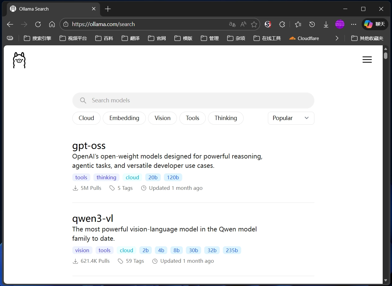392x286 pixels.
Task: Click the qwen3-vl 8b size tag
Action: (x=177, y=250)
